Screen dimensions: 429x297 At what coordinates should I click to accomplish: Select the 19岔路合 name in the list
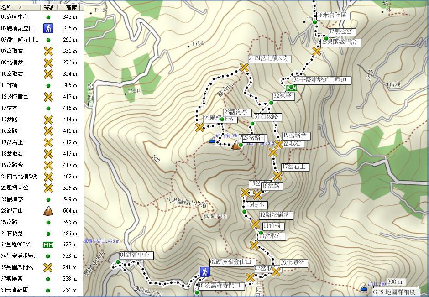coord(12,165)
